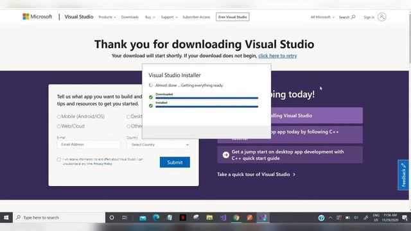Select the Other radio button
Image resolution: width=411 pixels, height=231 pixels.
tap(128, 126)
